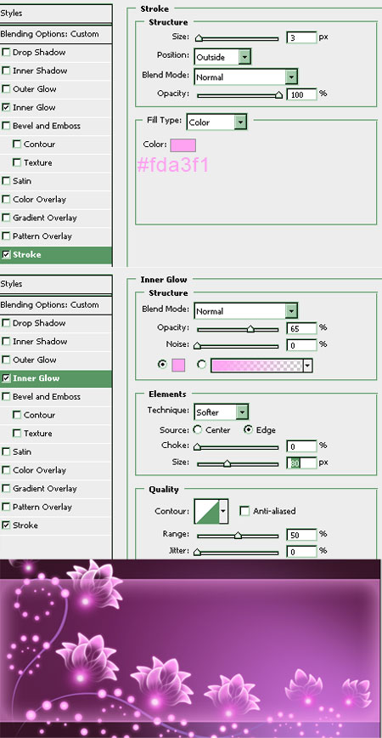Enable Bevel and Emboss in Stroke settings list

point(6,126)
